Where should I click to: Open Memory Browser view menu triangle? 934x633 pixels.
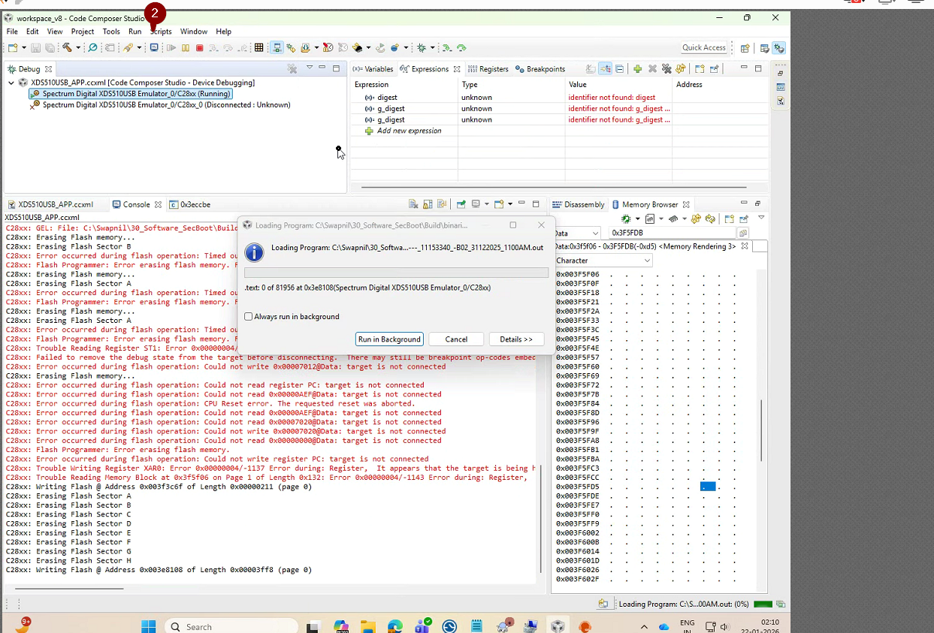(761, 219)
